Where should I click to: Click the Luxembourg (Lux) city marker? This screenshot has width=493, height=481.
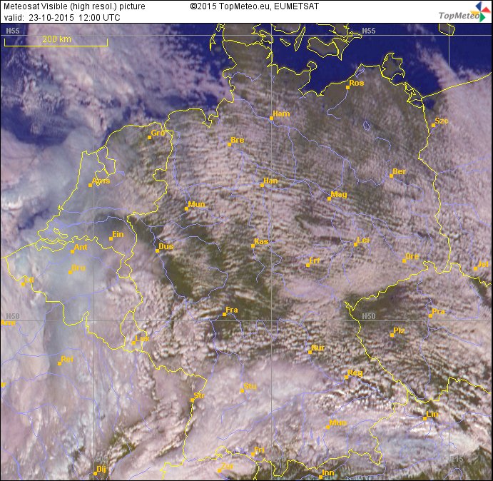[133, 343]
